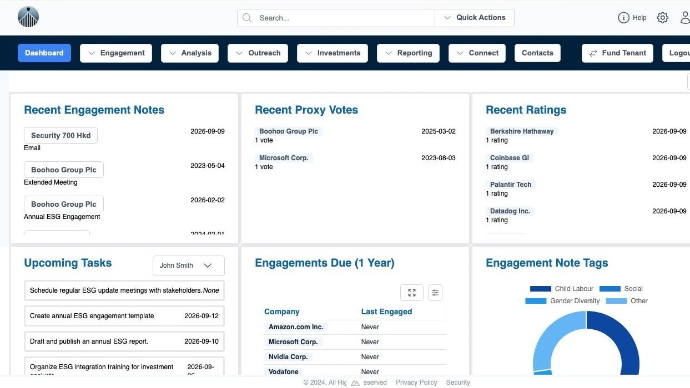Select Vodafone in Engagements Due

click(x=284, y=372)
